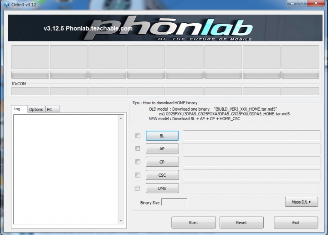Click the first device progress bar
The image size is (328, 235).
click(x=30, y=75)
